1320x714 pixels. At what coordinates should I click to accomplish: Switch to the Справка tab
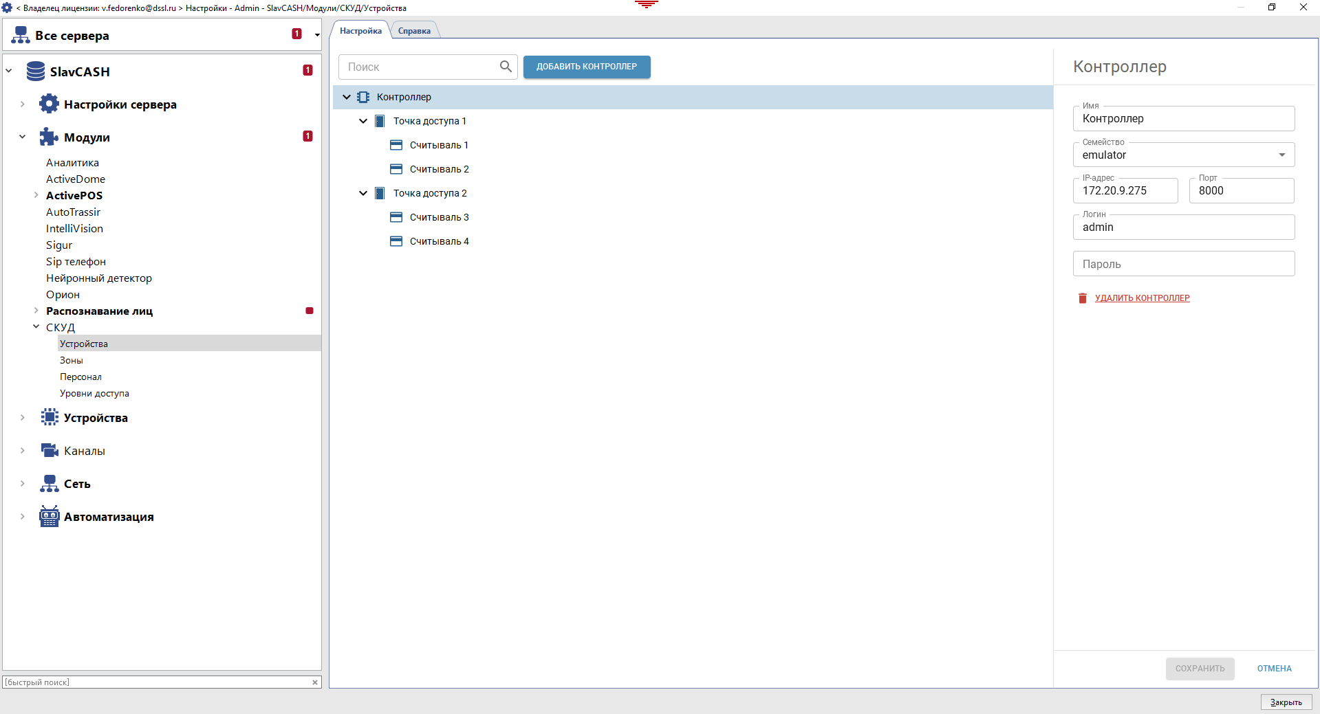[414, 31]
